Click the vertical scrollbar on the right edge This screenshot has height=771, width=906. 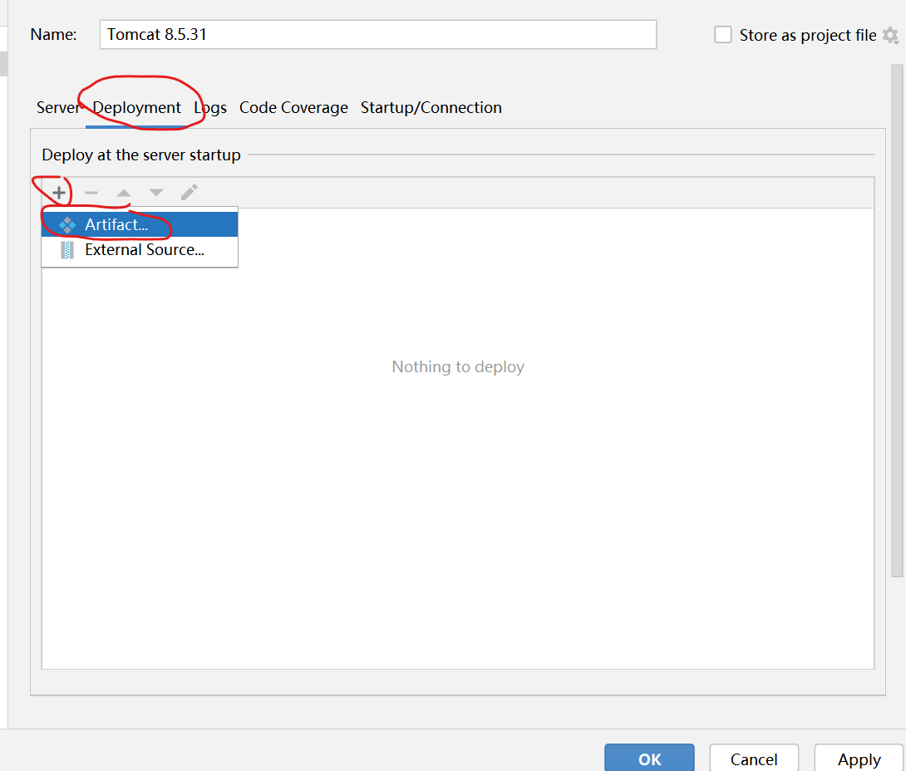tap(897, 321)
